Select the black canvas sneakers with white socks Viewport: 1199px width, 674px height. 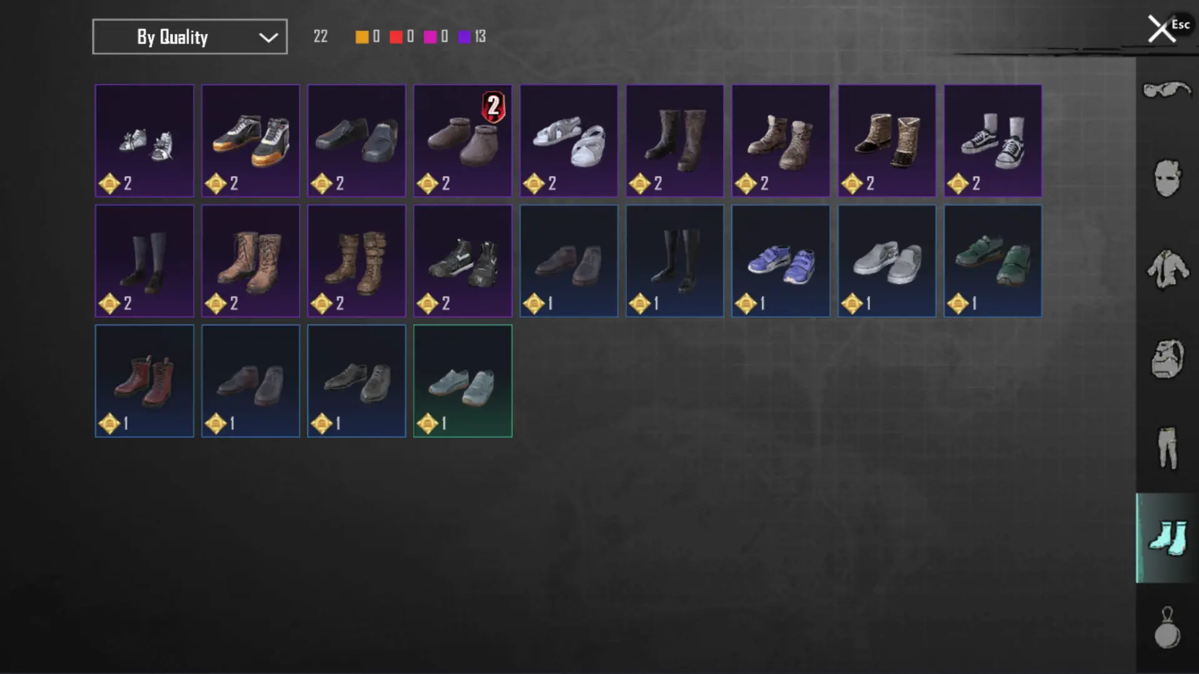coord(993,141)
